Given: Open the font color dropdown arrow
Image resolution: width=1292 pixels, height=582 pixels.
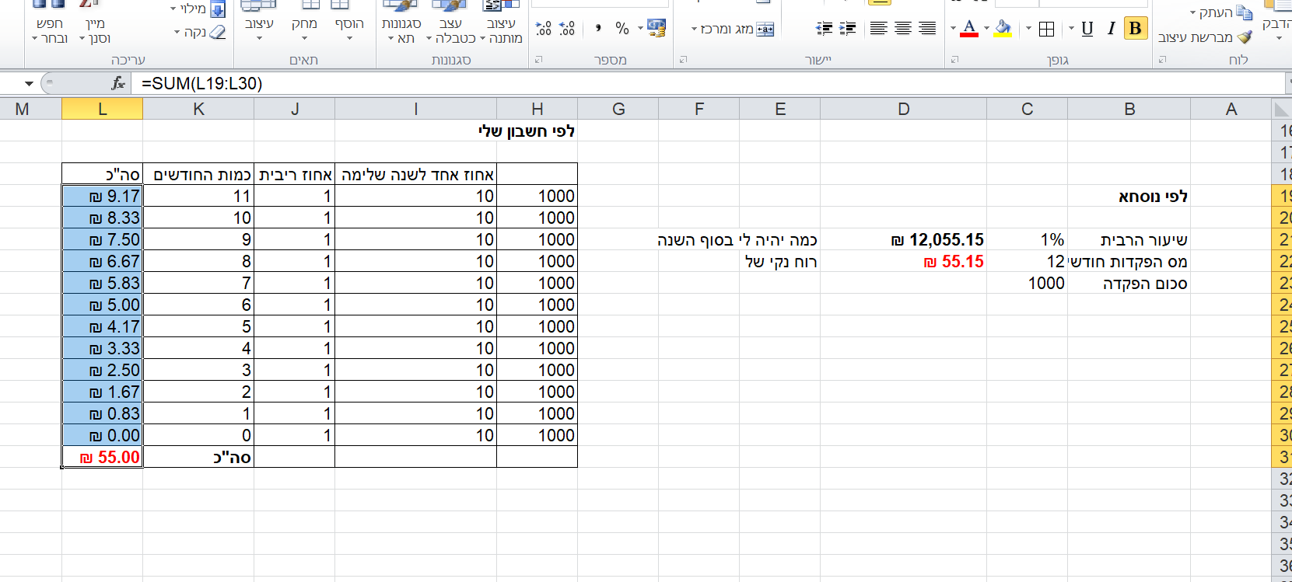Looking at the screenshot, I should (953, 29).
